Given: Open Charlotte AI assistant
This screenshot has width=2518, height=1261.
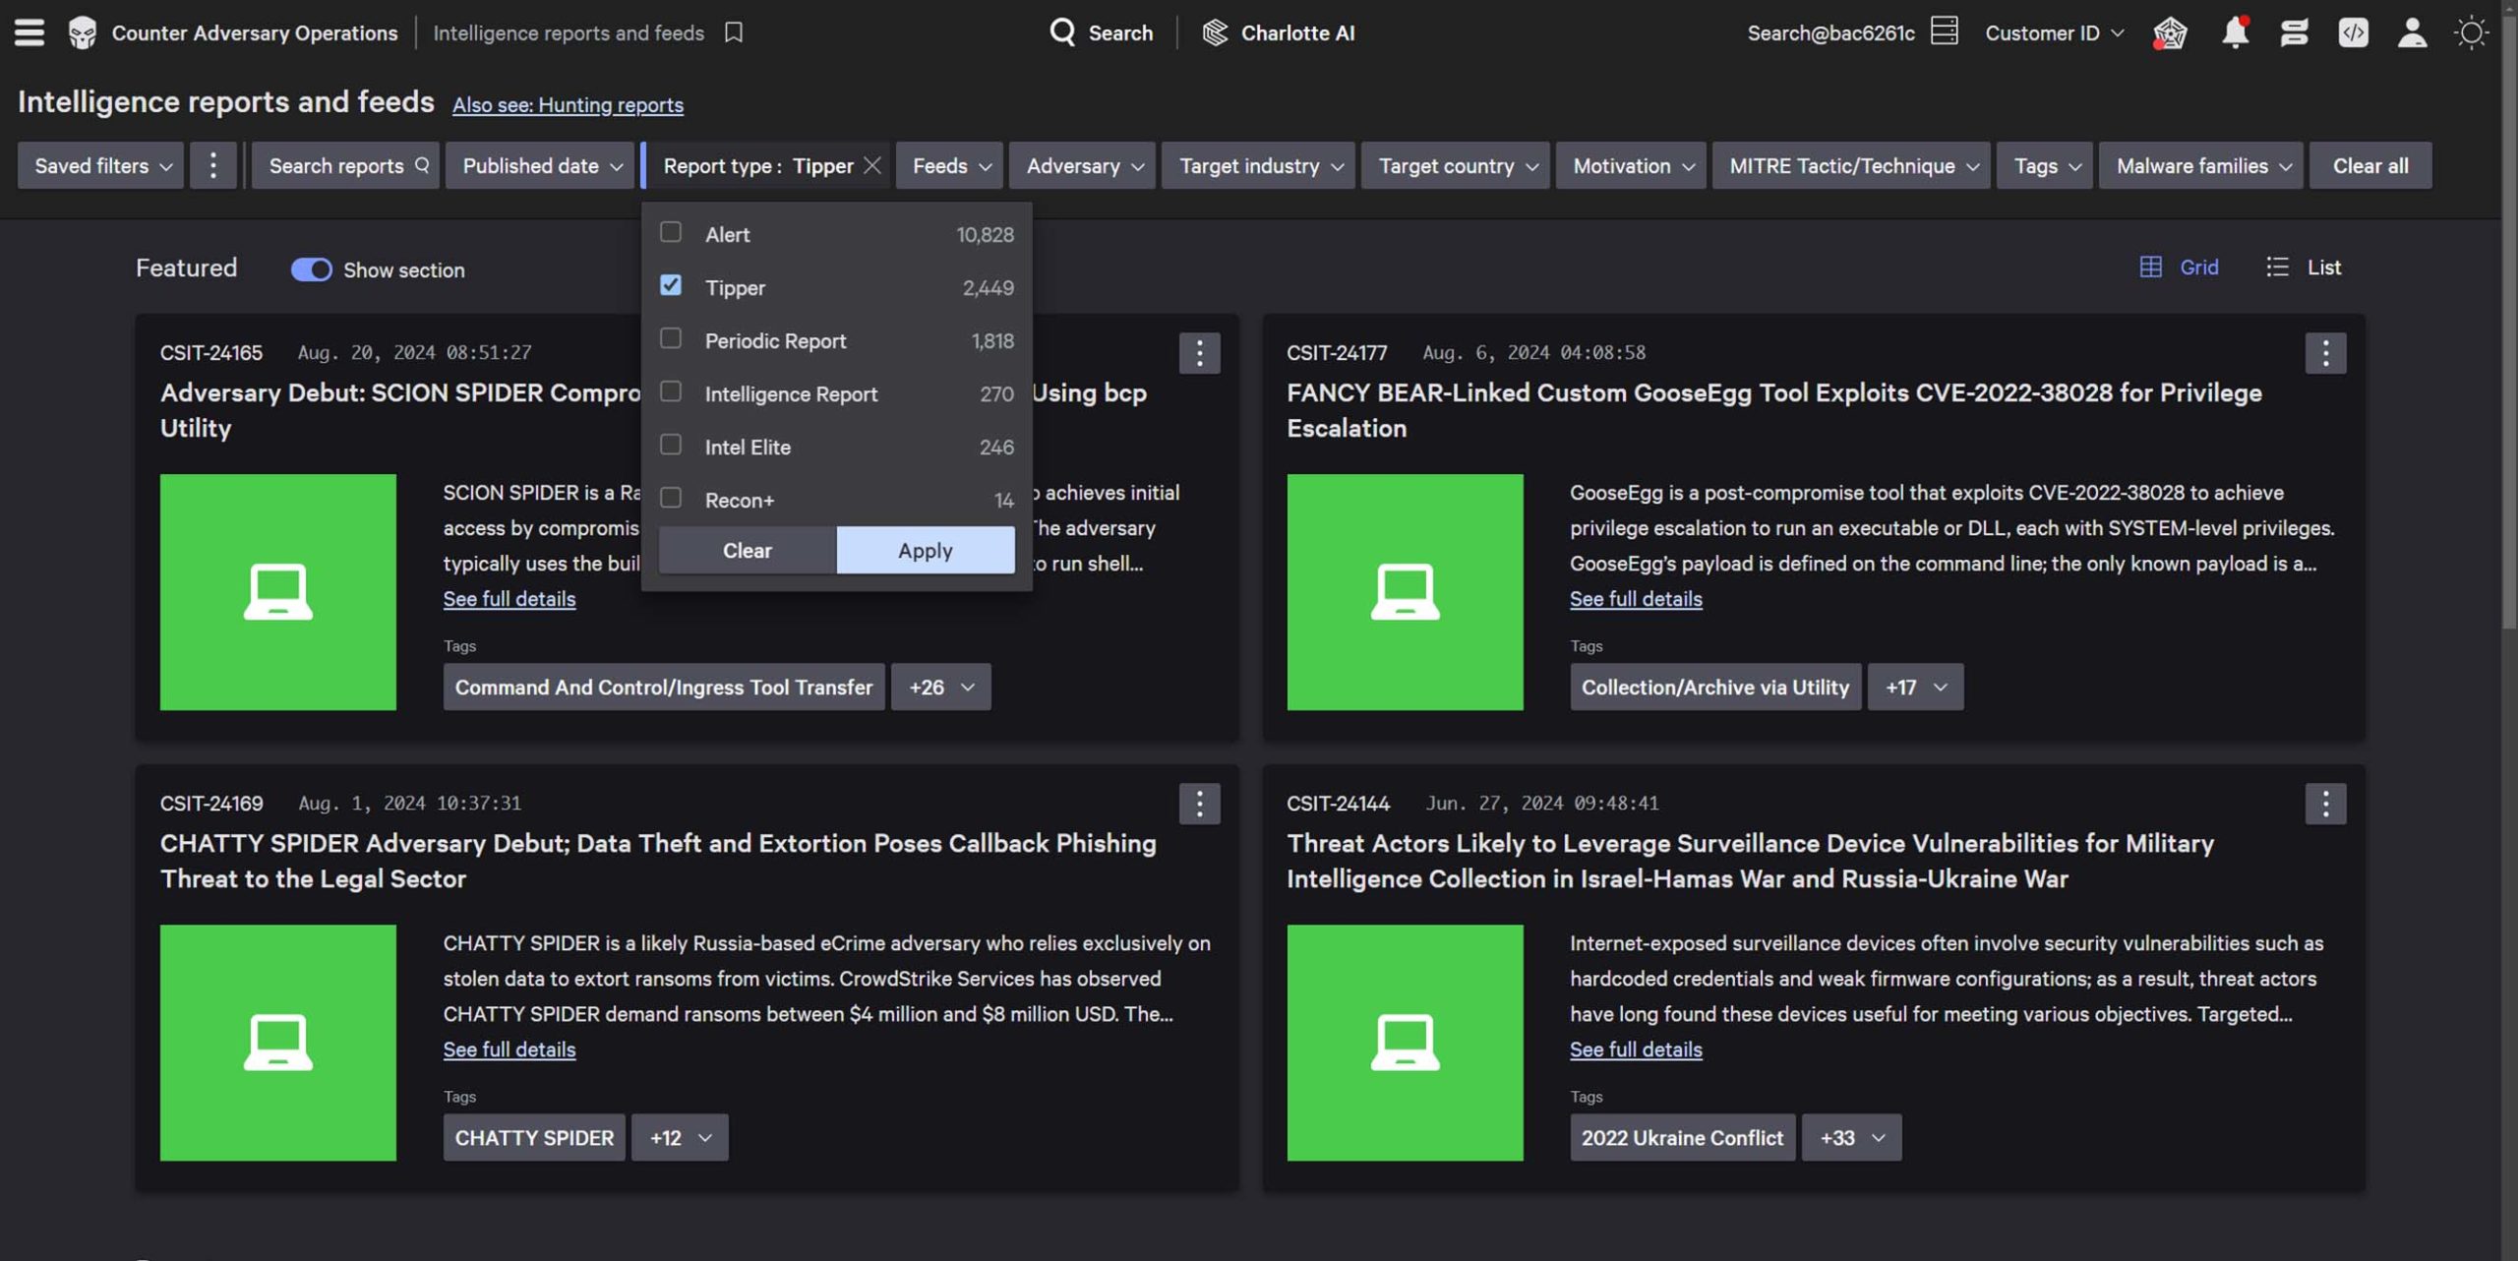Looking at the screenshot, I should [x=1278, y=32].
